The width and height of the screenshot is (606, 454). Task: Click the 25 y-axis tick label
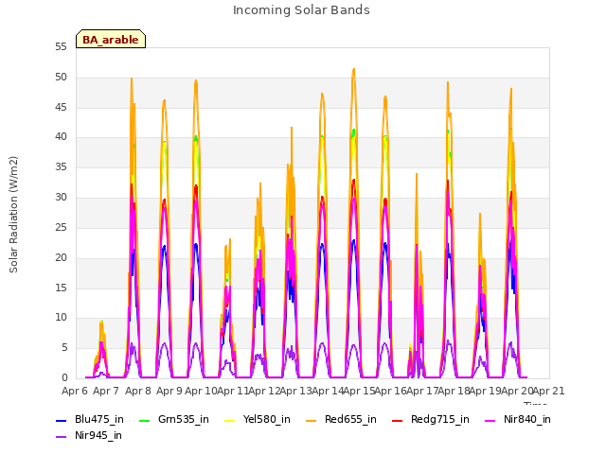point(61,227)
